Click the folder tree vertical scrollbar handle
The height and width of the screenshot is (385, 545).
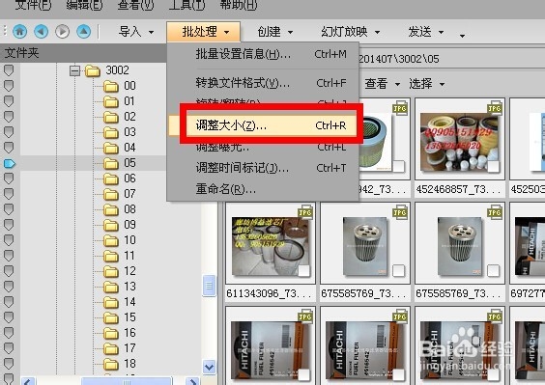209,286
